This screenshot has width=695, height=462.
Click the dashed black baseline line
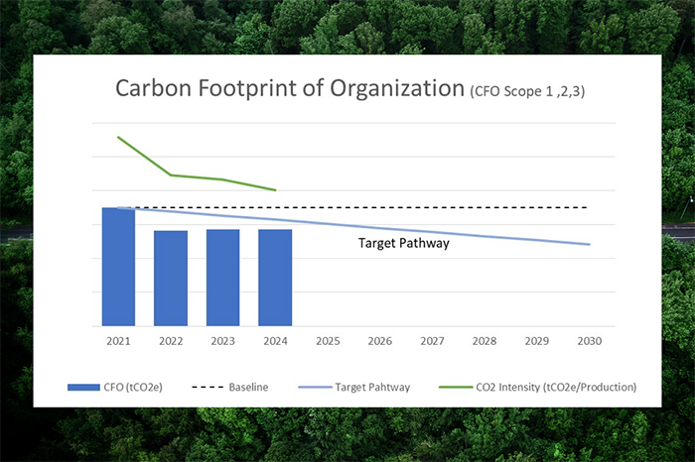pyautogui.click(x=354, y=207)
